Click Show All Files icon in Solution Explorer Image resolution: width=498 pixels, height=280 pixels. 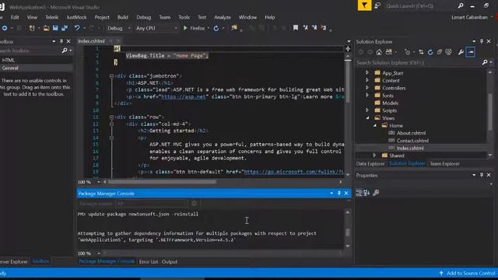click(448, 52)
